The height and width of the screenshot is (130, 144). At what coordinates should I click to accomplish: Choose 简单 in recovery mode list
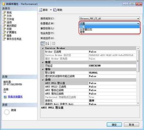(x=82, y=32)
